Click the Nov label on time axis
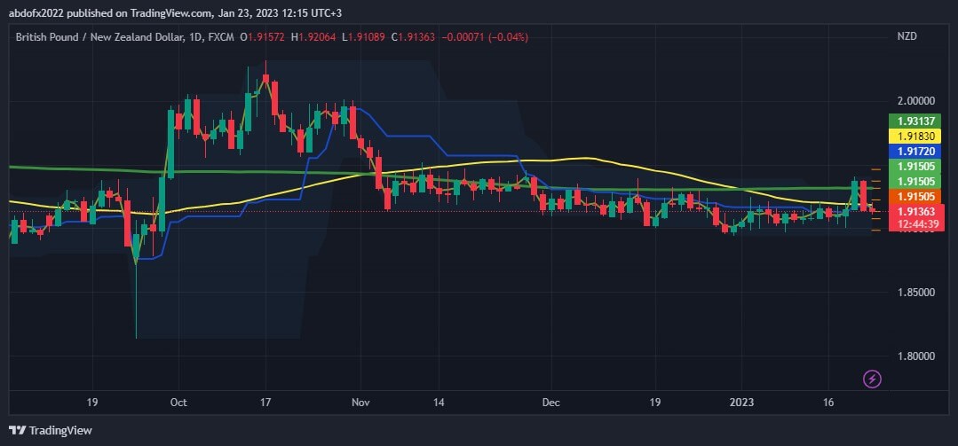The image size is (958, 446). click(x=360, y=402)
